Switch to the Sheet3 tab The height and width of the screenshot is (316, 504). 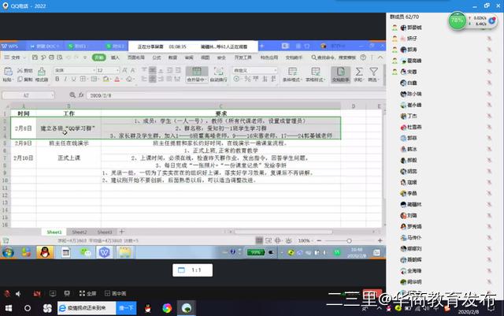click(105, 232)
